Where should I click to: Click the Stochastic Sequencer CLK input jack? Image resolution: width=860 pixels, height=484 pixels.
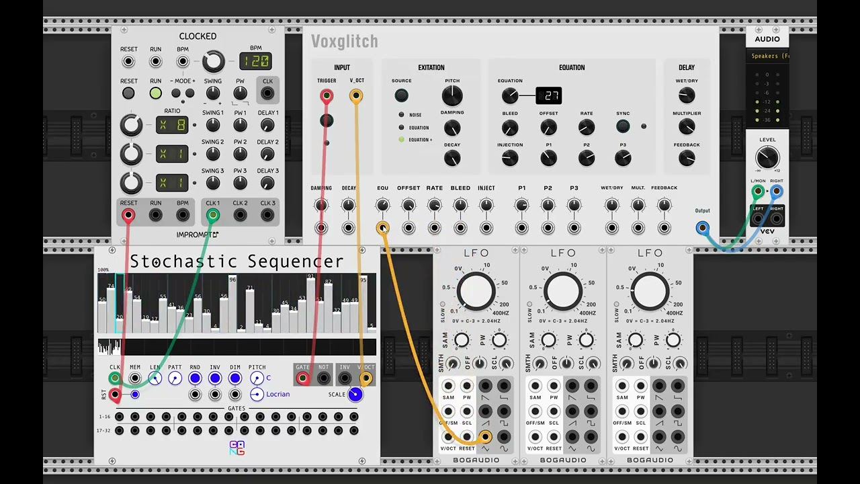115,378
